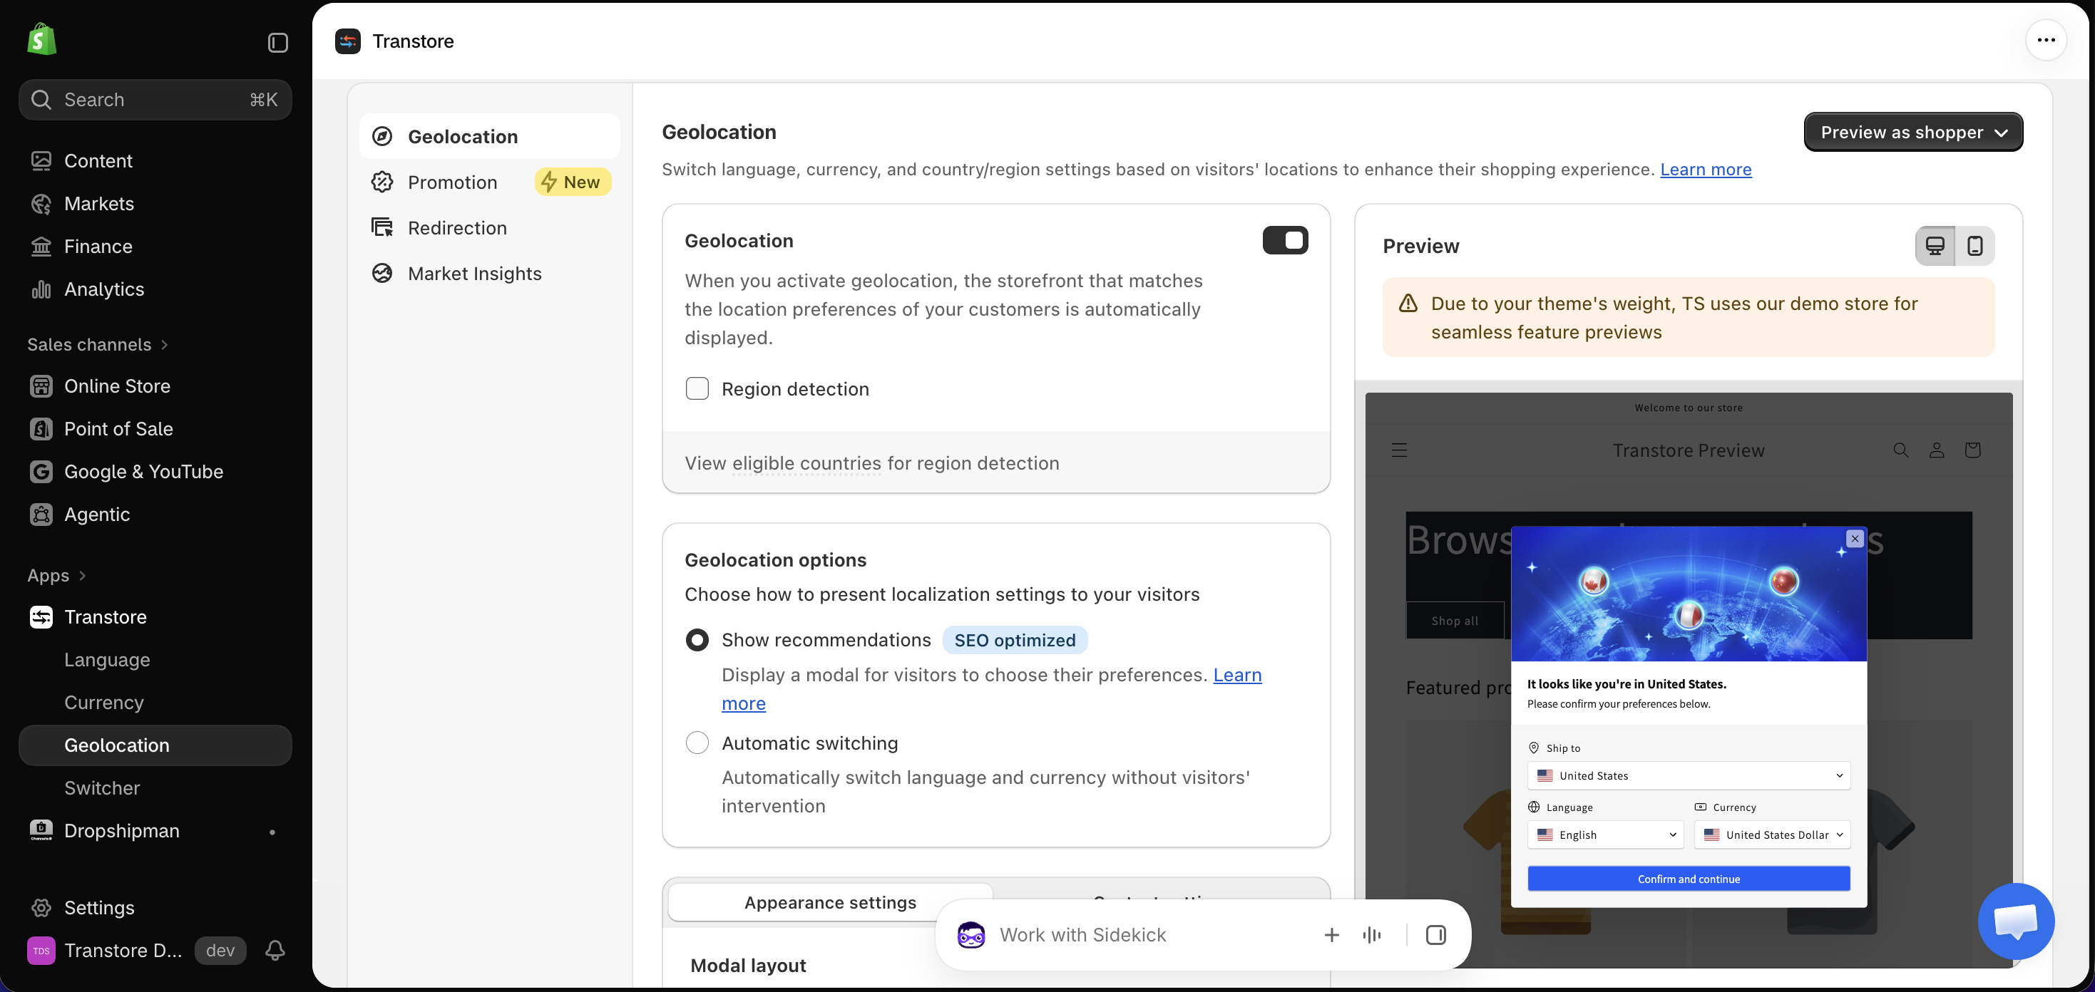Open the United States Dollar currency dropdown
2095x992 pixels.
coord(1772,835)
